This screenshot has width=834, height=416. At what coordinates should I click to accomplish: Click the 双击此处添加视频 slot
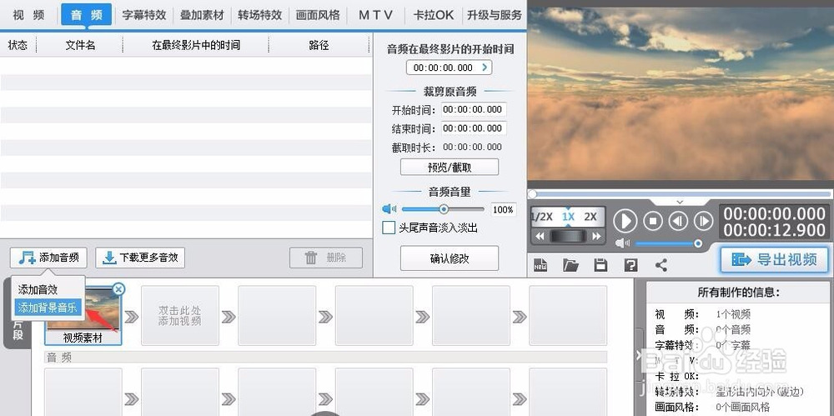180,315
